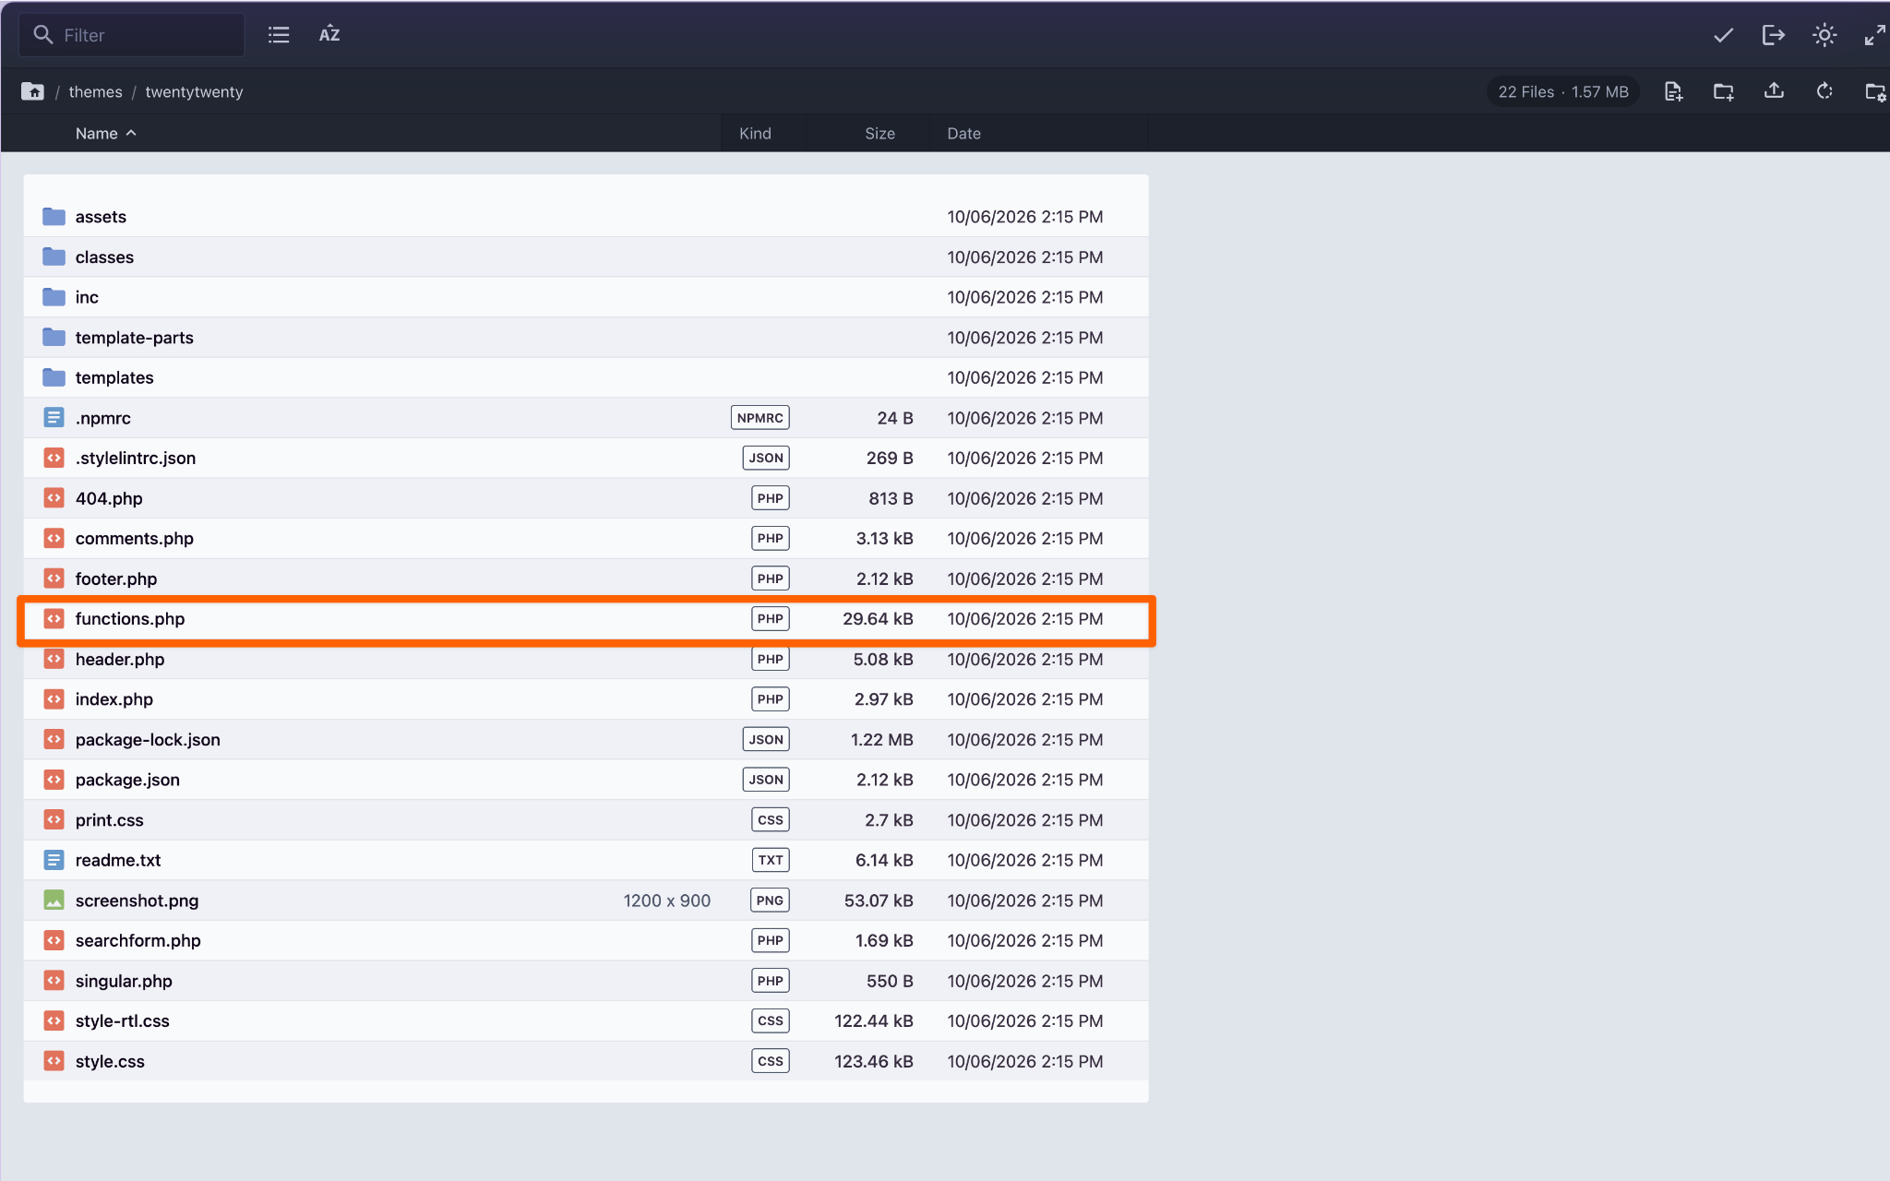Viewport: 1890px width, 1181px height.
Task: Open the classes folder
Action: tap(586, 257)
